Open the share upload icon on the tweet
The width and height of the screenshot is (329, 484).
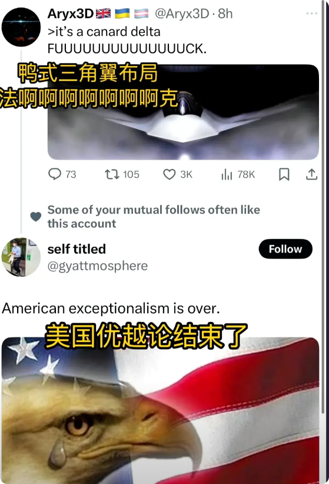coord(312,174)
